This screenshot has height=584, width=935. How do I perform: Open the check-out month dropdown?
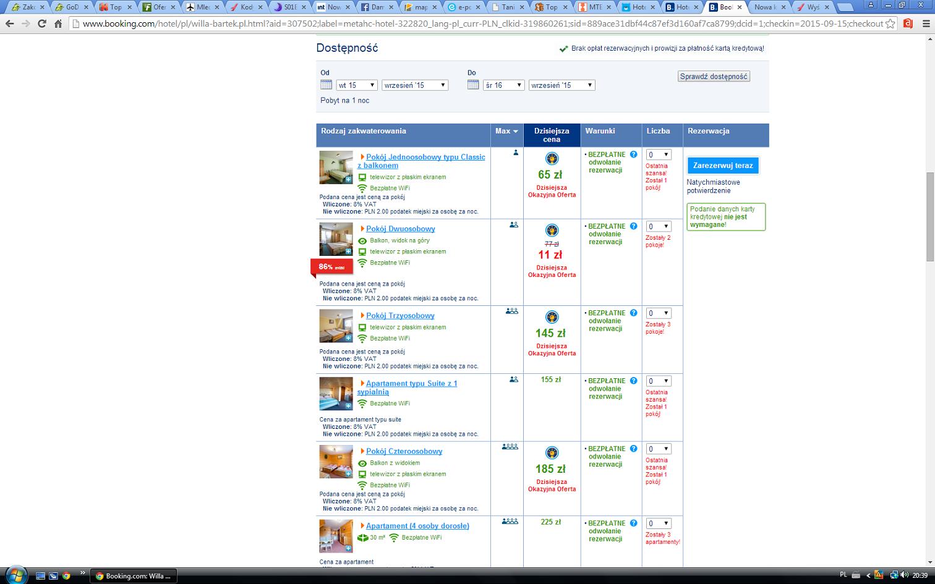pos(562,85)
